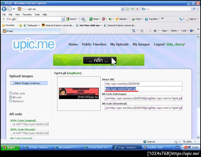Expand the address bar URL dropdown
This screenshot has height=157, width=201.
point(123,9)
